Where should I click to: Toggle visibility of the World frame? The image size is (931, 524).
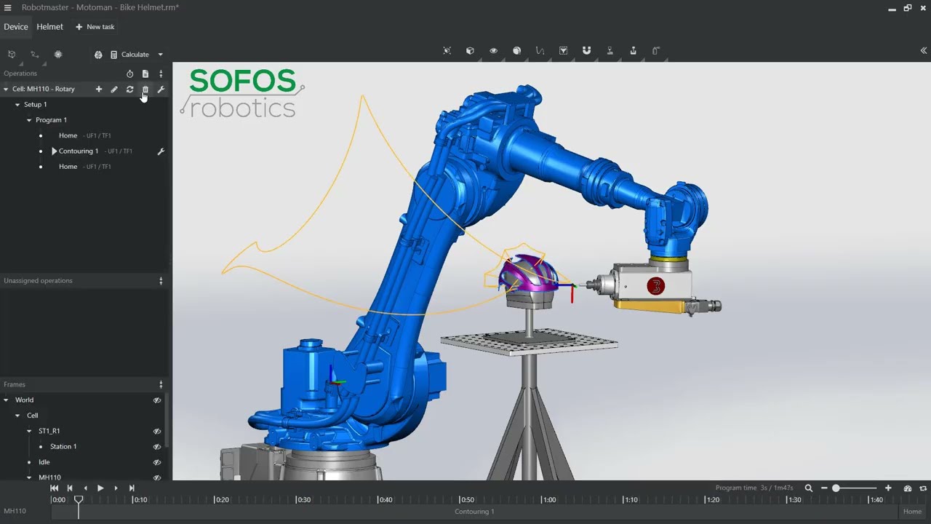click(156, 400)
